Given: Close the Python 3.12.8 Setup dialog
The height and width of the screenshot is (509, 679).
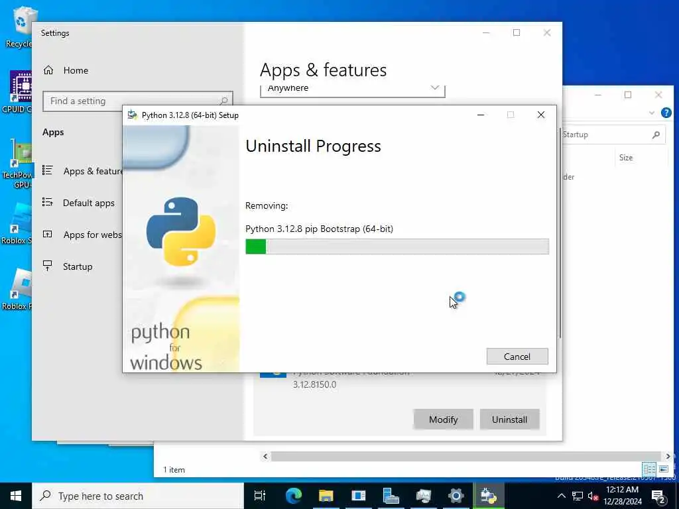Looking at the screenshot, I should pos(541,115).
